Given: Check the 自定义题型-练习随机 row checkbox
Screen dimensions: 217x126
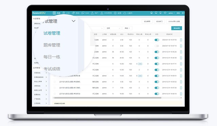Looking at the screenshot, I should pyautogui.click(x=55, y=88).
